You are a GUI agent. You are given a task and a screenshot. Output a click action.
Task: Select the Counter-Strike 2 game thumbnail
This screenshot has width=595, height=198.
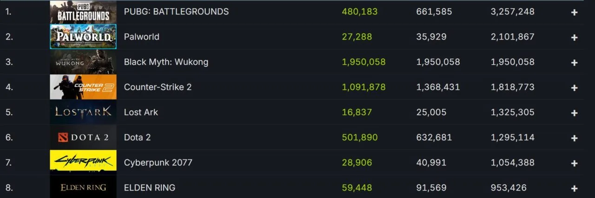[x=83, y=87]
